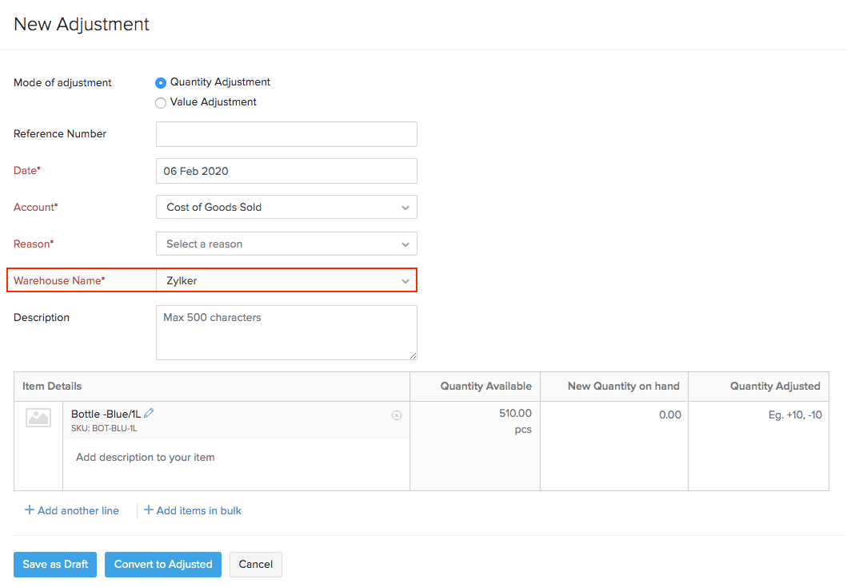Click the plus icon beside Add another line

tap(28, 510)
